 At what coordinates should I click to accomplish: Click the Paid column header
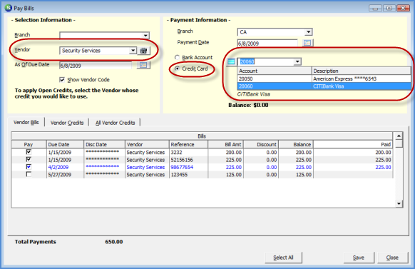(x=353, y=144)
